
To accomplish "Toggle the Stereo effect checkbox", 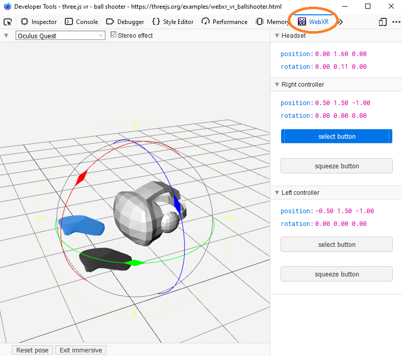I will point(113,35).
